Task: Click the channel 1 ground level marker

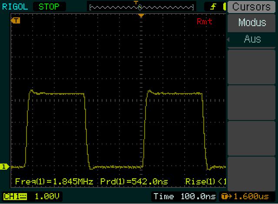Action: [4, 167]
